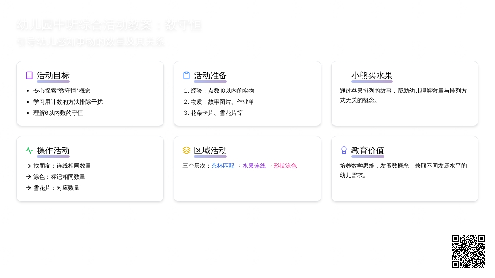
Task: Select the 区域活动 card heading
Action: (210, 151)
